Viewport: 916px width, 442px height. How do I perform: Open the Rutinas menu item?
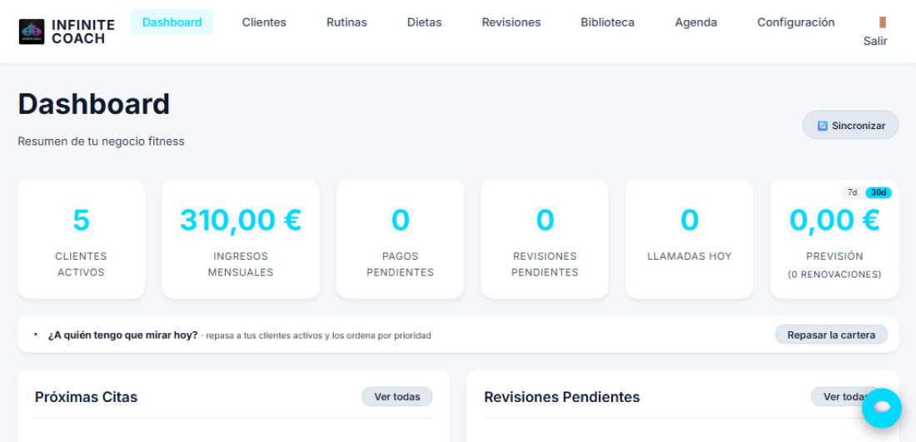pos(347,22)
